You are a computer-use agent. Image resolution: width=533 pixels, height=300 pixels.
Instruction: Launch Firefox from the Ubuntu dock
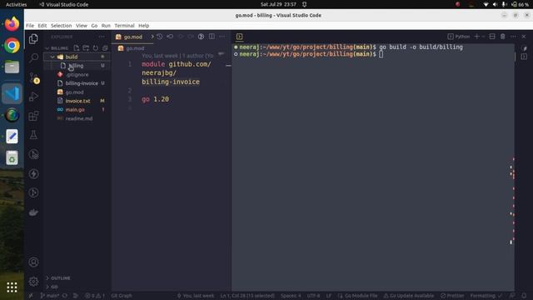12,24
